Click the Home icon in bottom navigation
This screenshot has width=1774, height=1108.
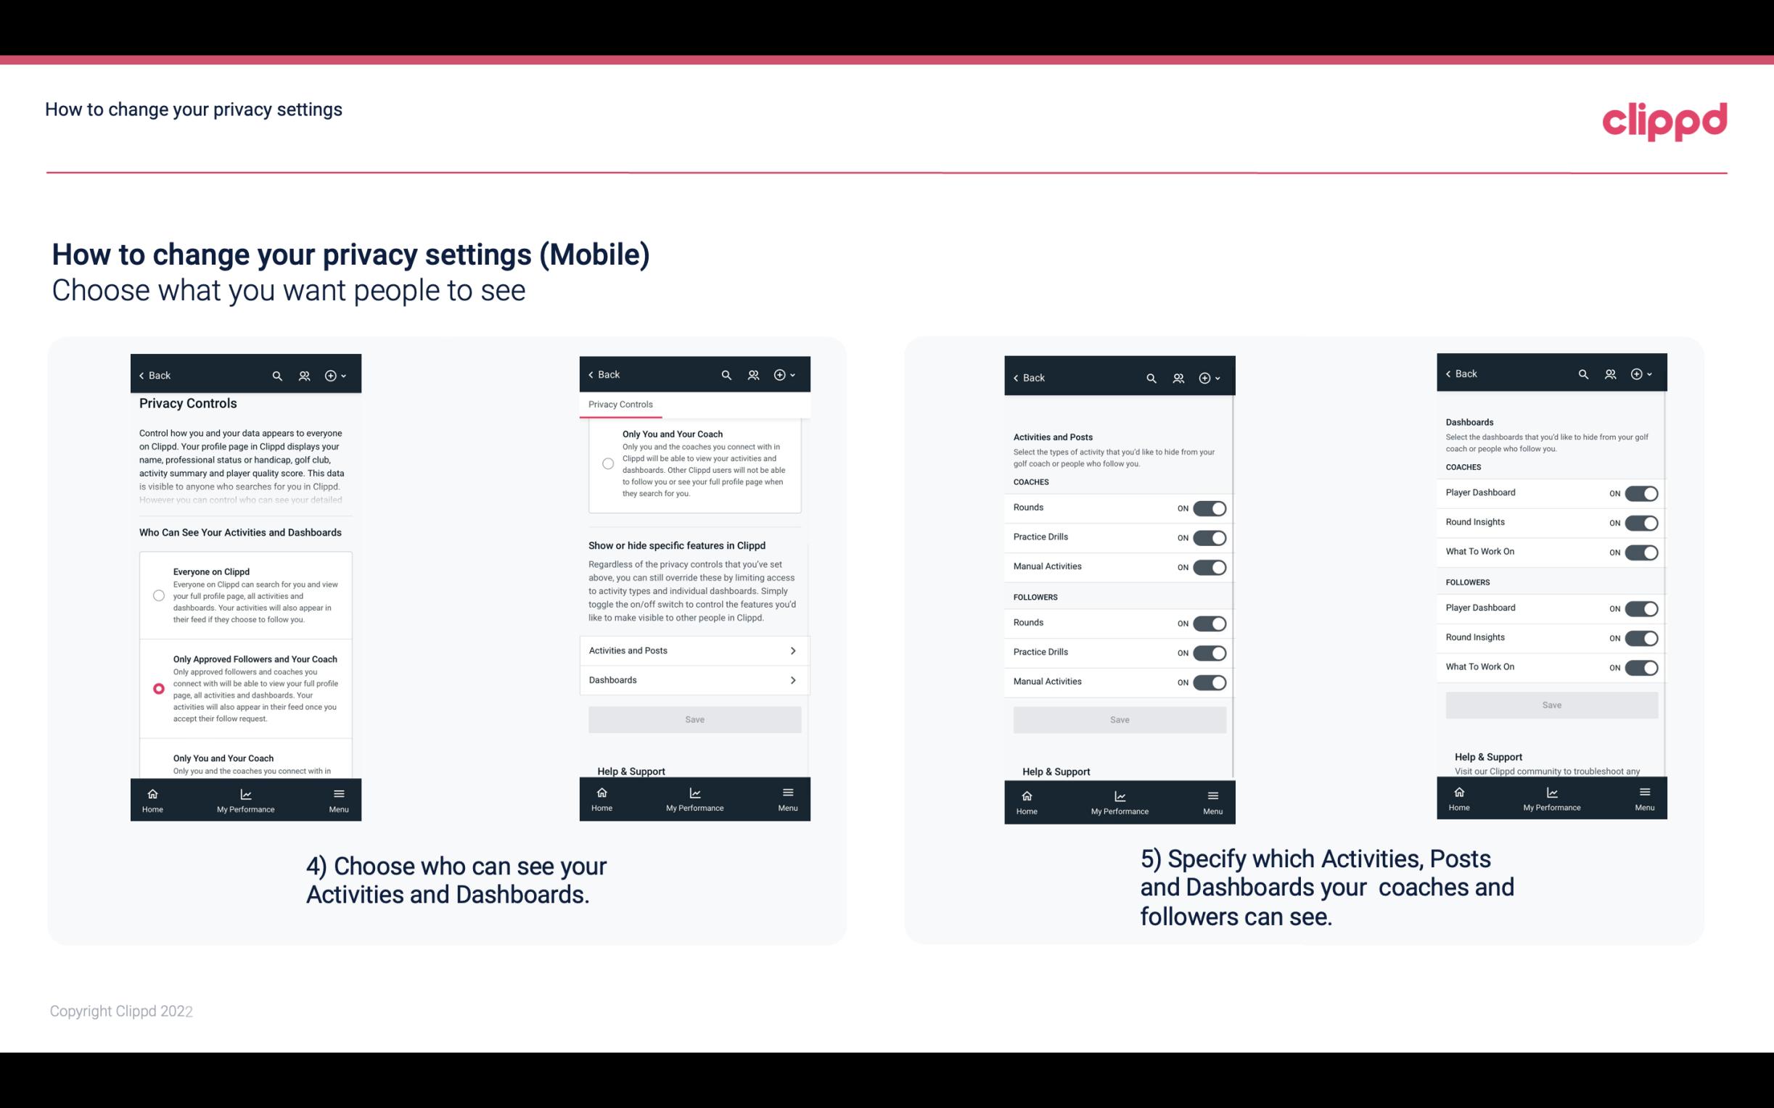152,793
